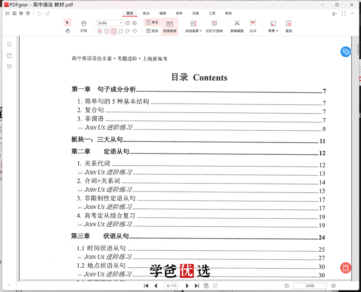Switch to 双页 double page view
Viewport: 361px width, 292px height.
(x=152, y=31)
